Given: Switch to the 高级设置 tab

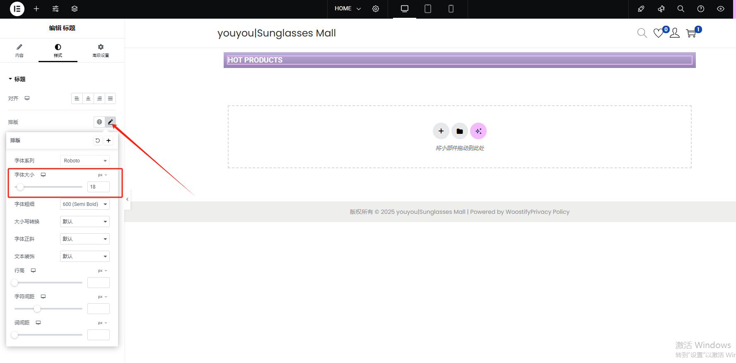Looking at the screenshot, I should (101, 50).
